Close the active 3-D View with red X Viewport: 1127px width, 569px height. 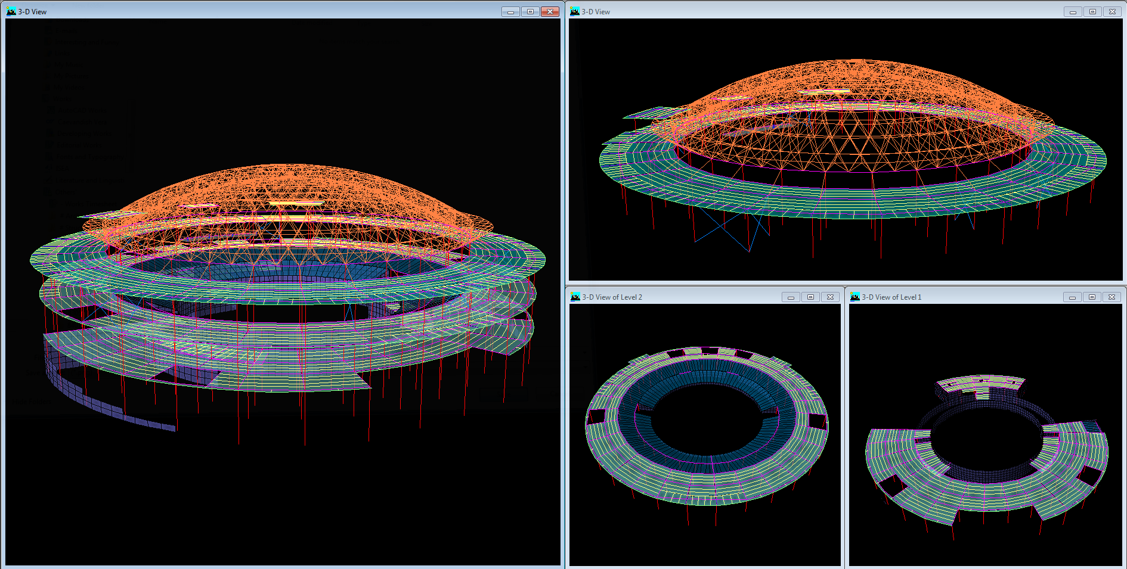[550, 12]
